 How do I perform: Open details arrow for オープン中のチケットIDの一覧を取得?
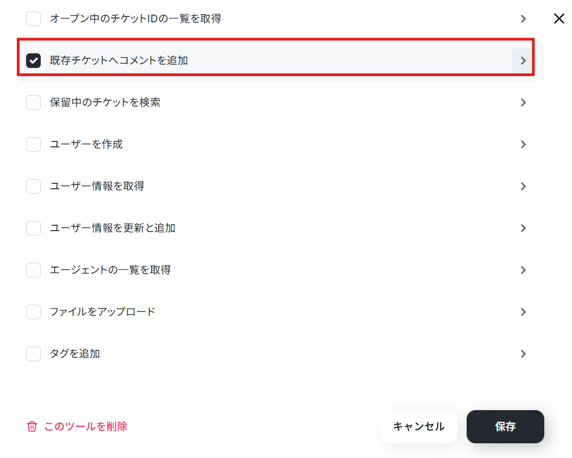(x=523, y=18)
